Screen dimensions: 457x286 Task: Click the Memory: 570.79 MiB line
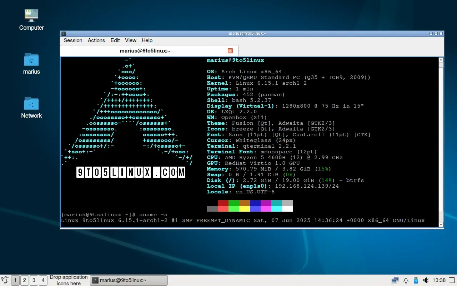269,169
